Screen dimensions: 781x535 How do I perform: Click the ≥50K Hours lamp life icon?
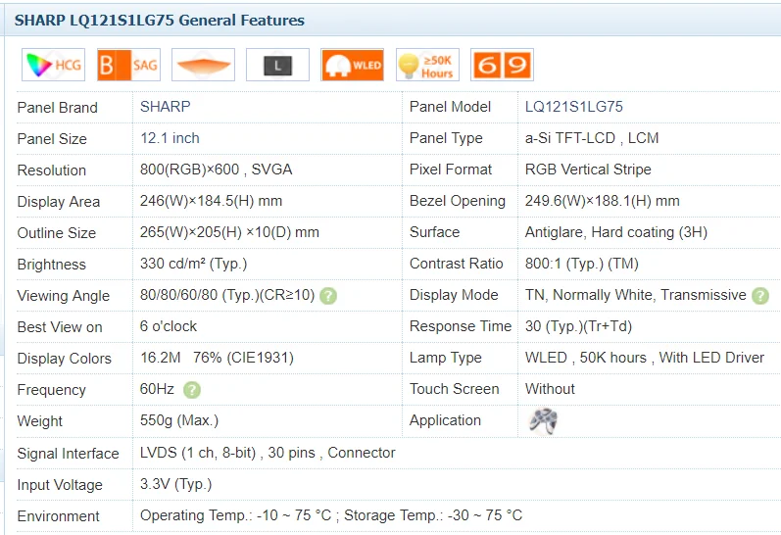[427, 65]
